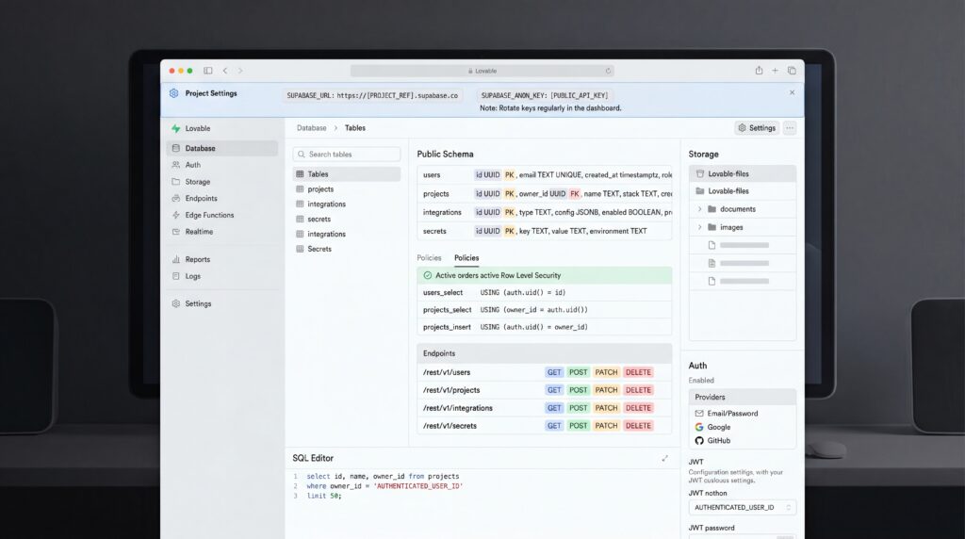
Task: Select the GitHub provider
Action: (743, 441)
